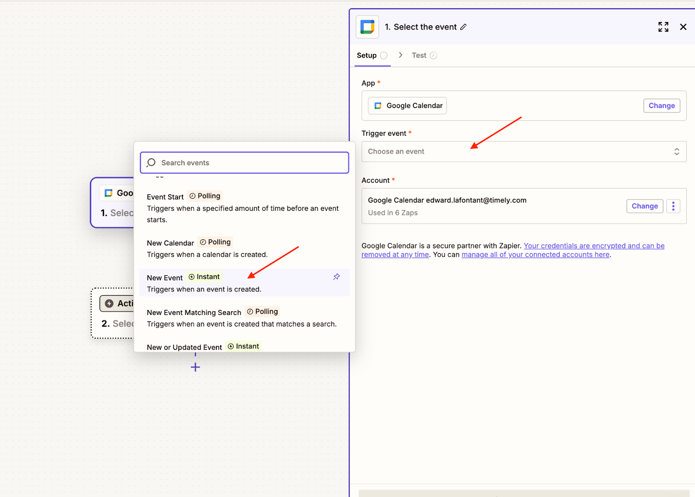Expand the panel with the fullscreen icon
Image resolution: width=695 pixels, height=497 pixels.
pyautogui.click(x=663, y=27)
